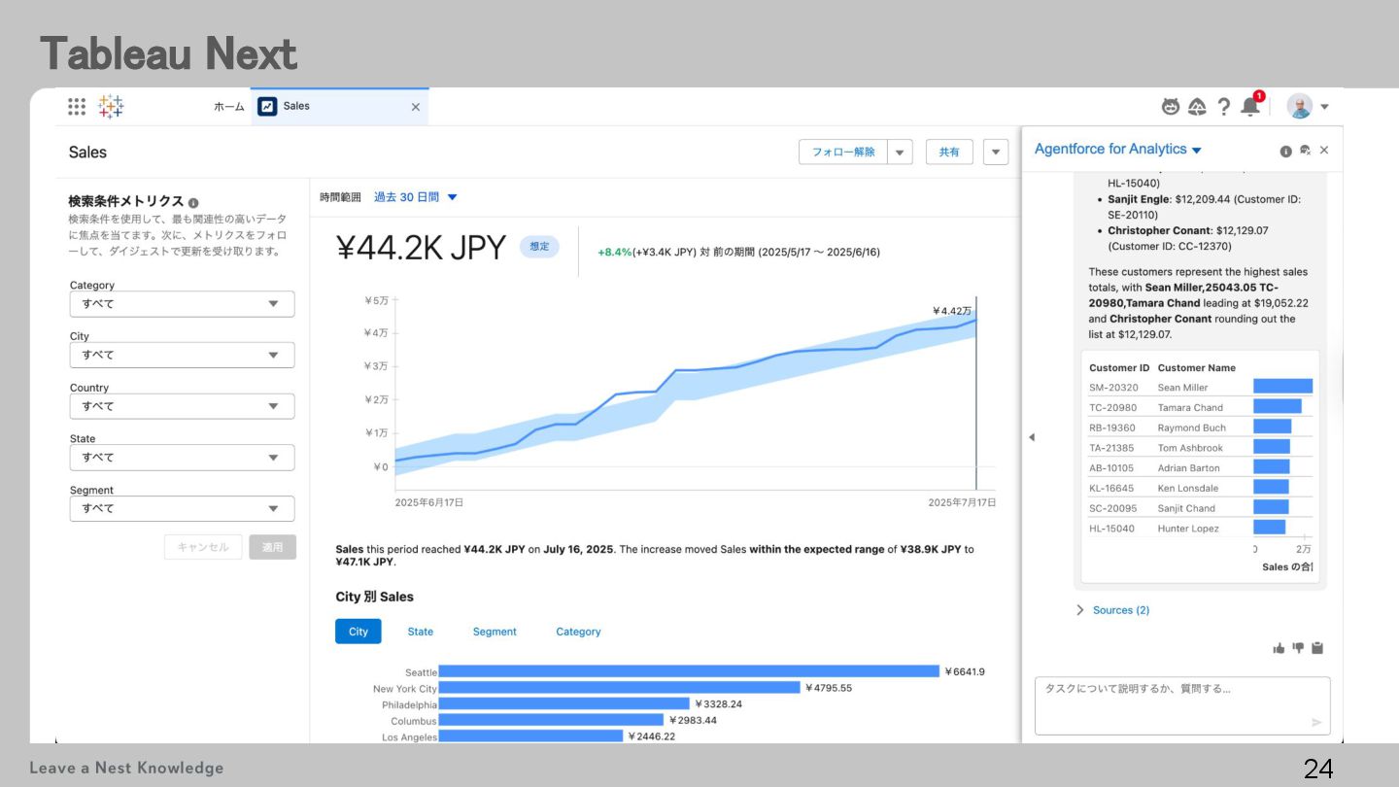Image resolution: width=1399 pixels, height=787 pixels.
Task: Click the Seattle bar in City chart
Action: [689, 671]
